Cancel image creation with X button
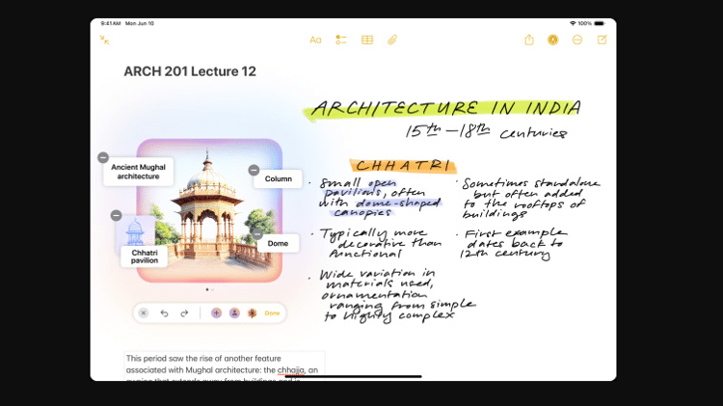This screenshot has width=723, height=406. click(144, 313)
